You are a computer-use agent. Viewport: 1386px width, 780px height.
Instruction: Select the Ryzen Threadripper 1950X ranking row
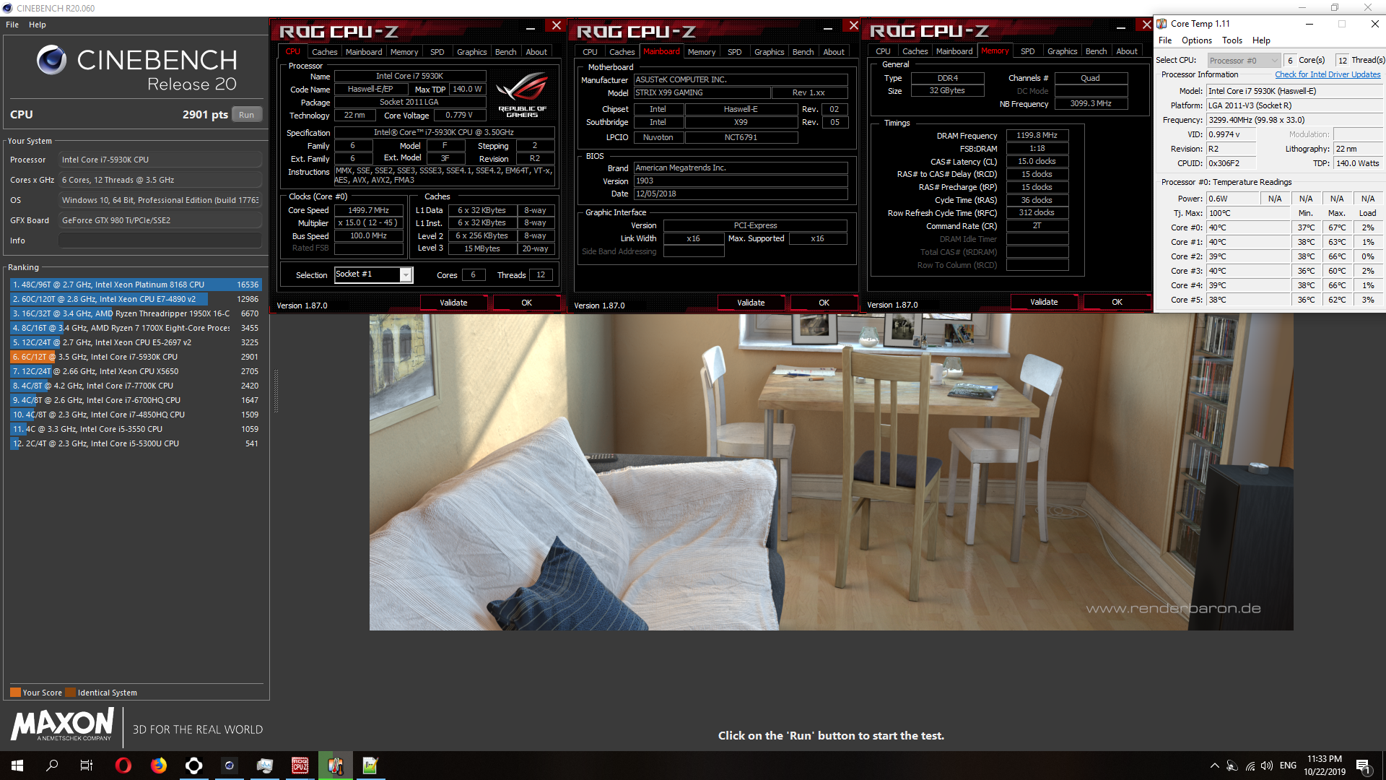[135, 313]
